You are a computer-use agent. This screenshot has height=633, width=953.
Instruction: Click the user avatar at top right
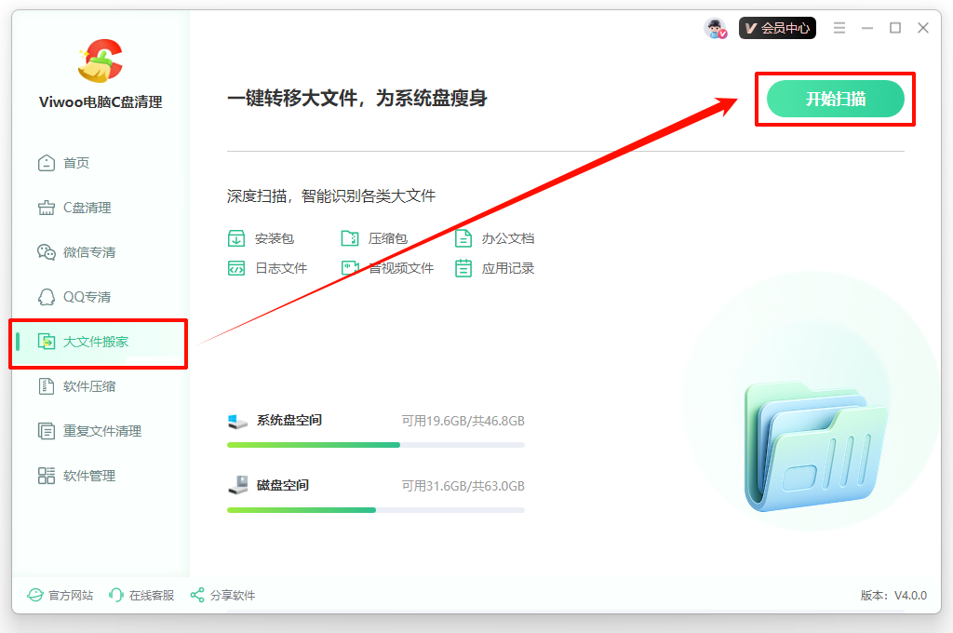[713, 28]
